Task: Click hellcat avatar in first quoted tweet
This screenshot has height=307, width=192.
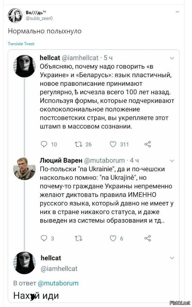Action: pyautogui.click(x=24, y=66)
